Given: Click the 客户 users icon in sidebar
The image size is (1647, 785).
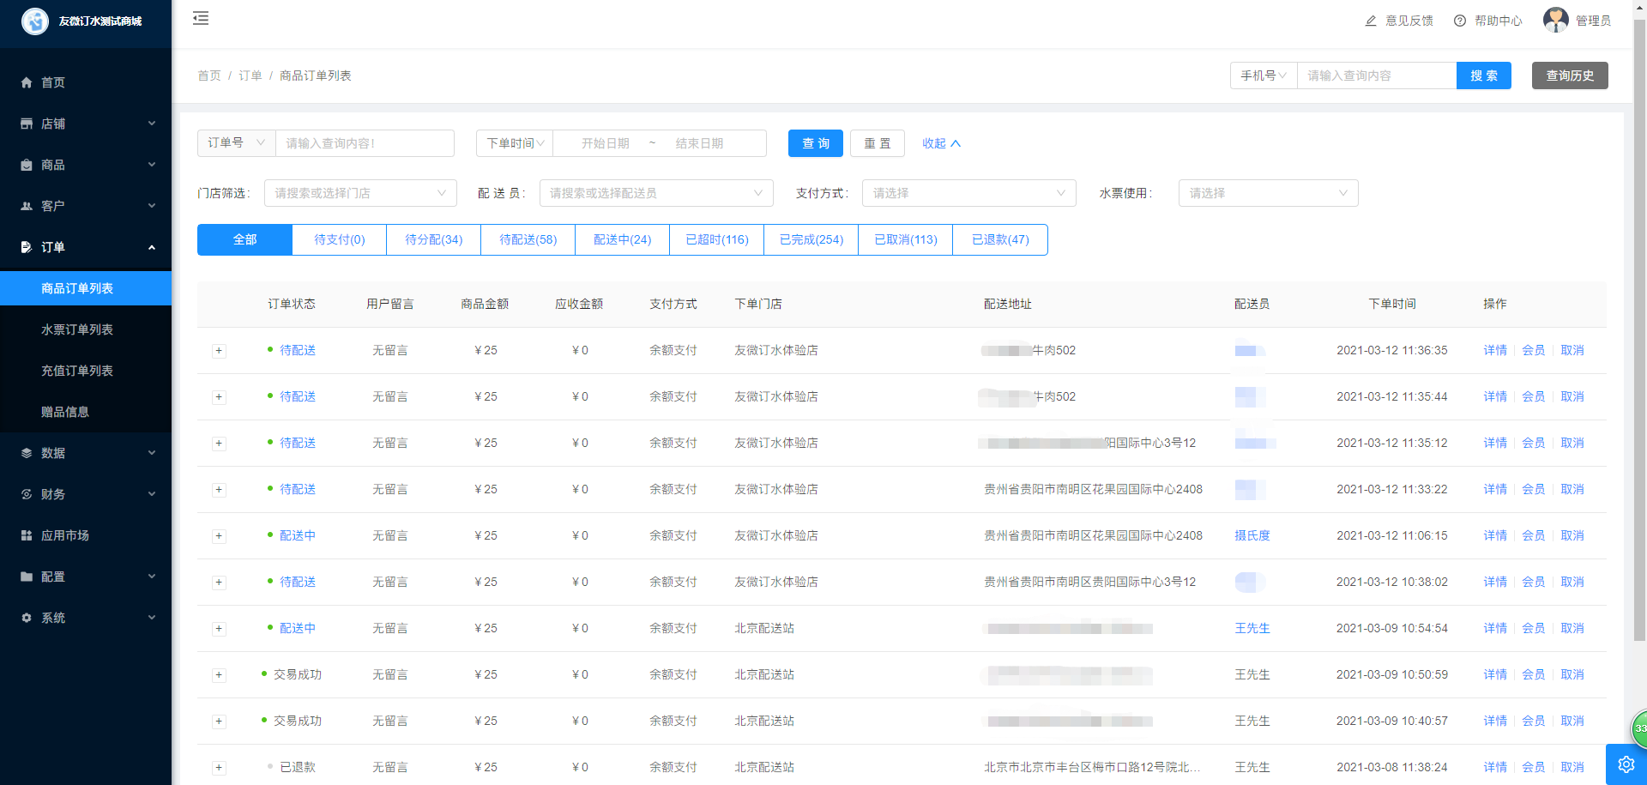Looking at the screenshot, I should click(x=27, y=206).
